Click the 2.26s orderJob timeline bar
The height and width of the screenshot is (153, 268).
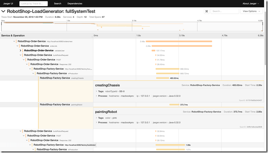(x=182, y=46)
